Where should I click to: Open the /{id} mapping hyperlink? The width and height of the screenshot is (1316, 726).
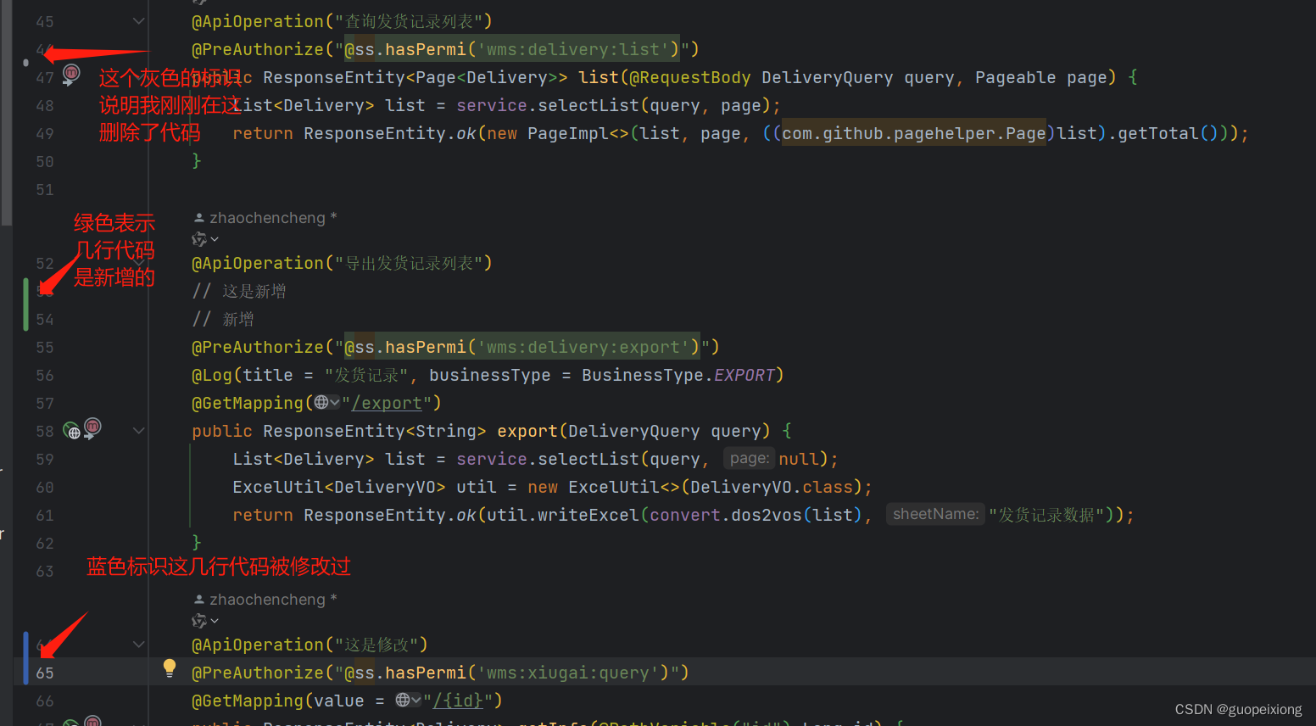tap(459, 700)
